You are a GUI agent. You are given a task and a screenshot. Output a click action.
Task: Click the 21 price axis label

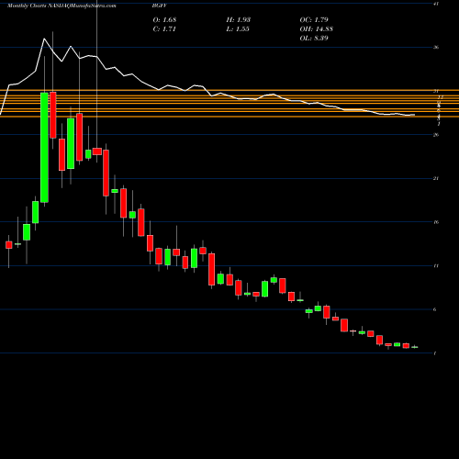pyautogui.click(x=436, y=178)
